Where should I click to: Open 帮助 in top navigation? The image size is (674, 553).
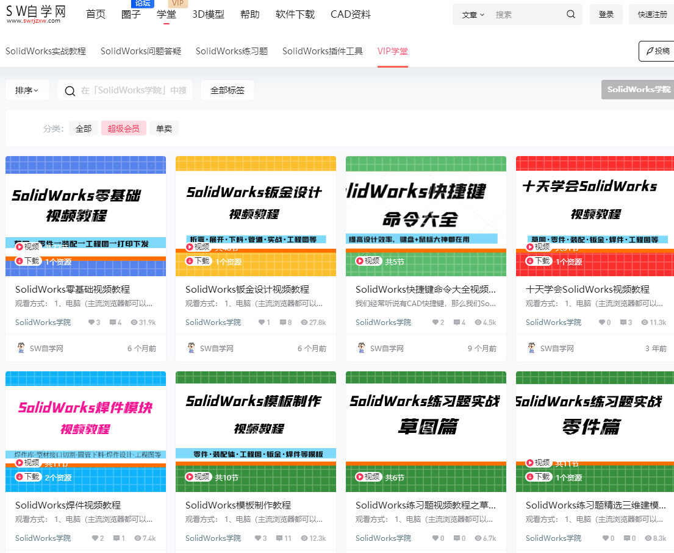(x=249, y=14)
